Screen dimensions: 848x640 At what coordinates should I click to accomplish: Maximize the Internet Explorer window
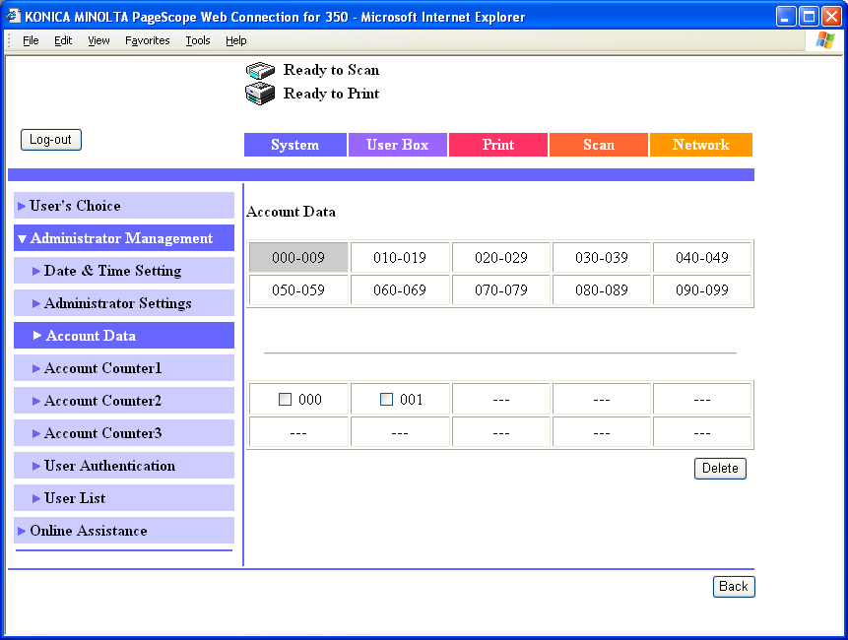click(x=809, y=17)
